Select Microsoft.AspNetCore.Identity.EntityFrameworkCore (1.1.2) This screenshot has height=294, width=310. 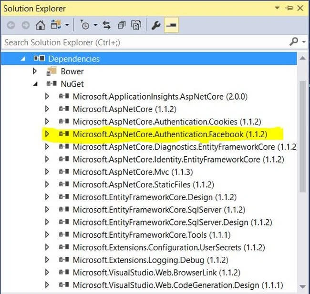point(178,160)
